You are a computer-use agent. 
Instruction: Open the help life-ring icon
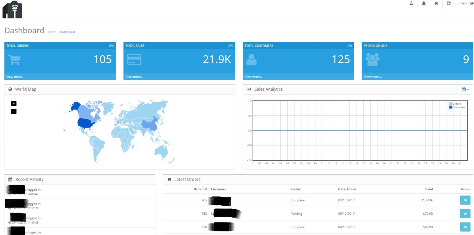pos(449,3)
